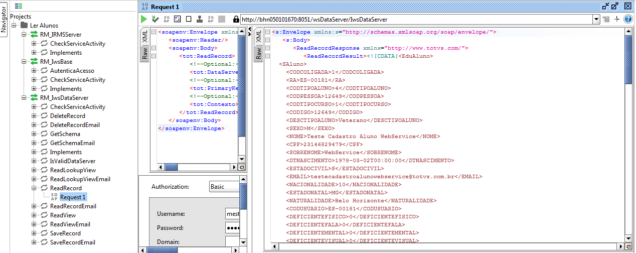636x253 pixels.
Task: Click the Password input field
Action: pyautogui.click(x=232, y=228)
